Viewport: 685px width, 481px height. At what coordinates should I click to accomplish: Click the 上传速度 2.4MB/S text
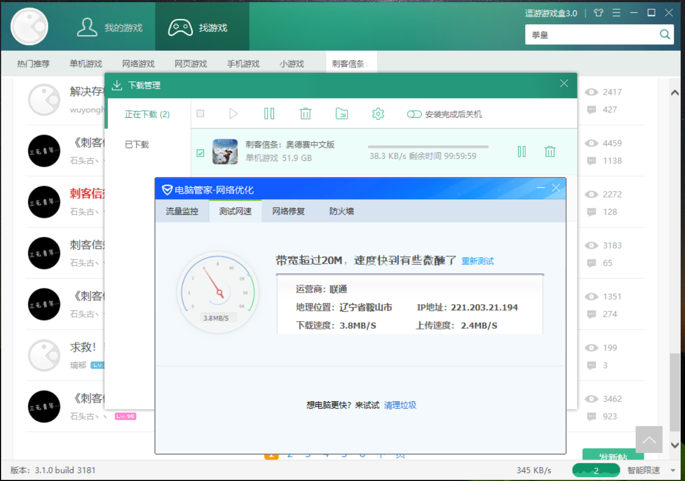tap(456, 326)
